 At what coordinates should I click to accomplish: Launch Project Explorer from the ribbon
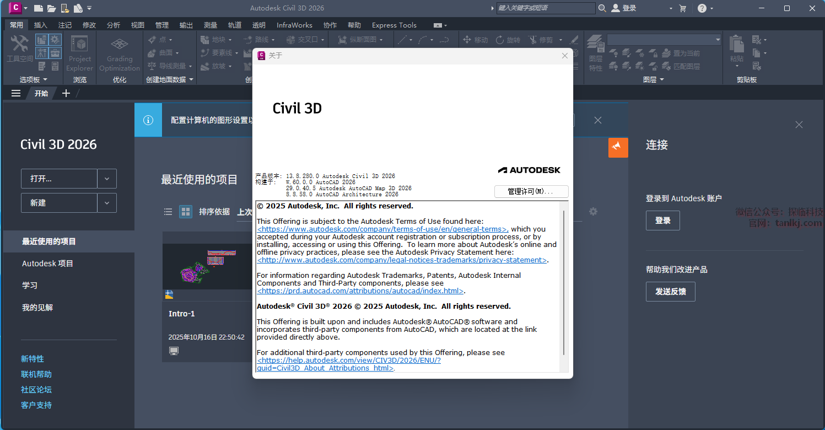click(x=80, y=53)
